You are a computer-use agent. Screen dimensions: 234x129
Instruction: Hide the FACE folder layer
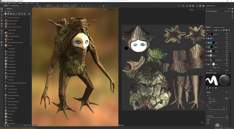(x=207, y=51)
